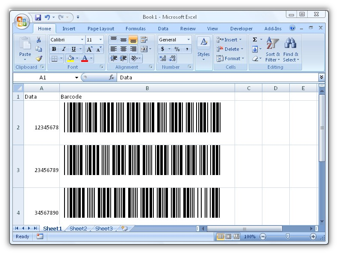Toggle Wrap Text option
338x254 pixels.
tap(144, 40)
